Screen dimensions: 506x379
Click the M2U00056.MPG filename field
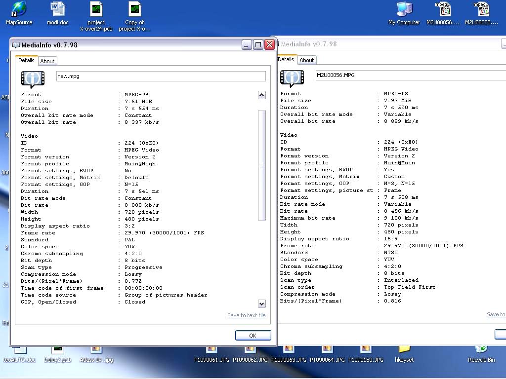coord(410,76)
